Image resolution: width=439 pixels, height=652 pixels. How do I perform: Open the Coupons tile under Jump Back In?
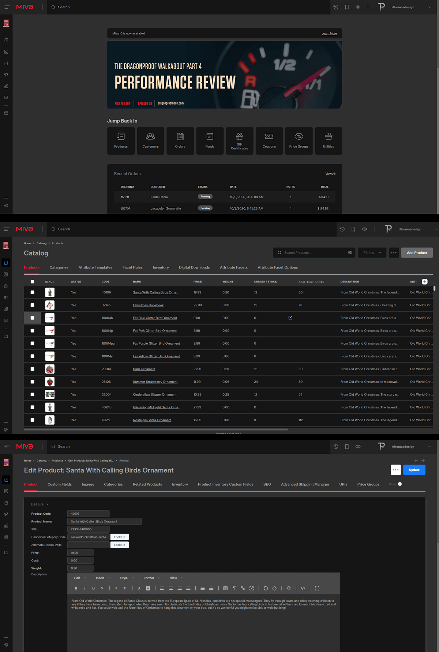(x=269, y=141)
